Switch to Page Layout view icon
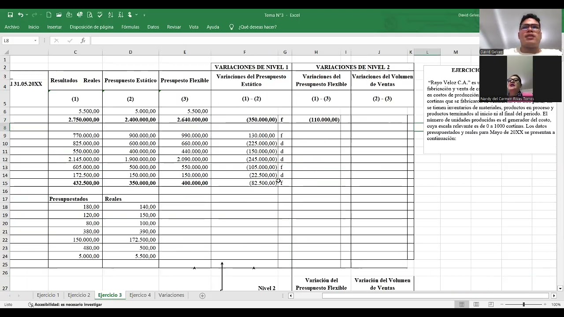Screen dimensions: 564x317 476,304
